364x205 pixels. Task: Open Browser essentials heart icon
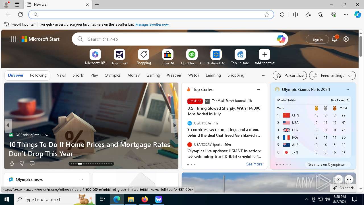(333, 15)
